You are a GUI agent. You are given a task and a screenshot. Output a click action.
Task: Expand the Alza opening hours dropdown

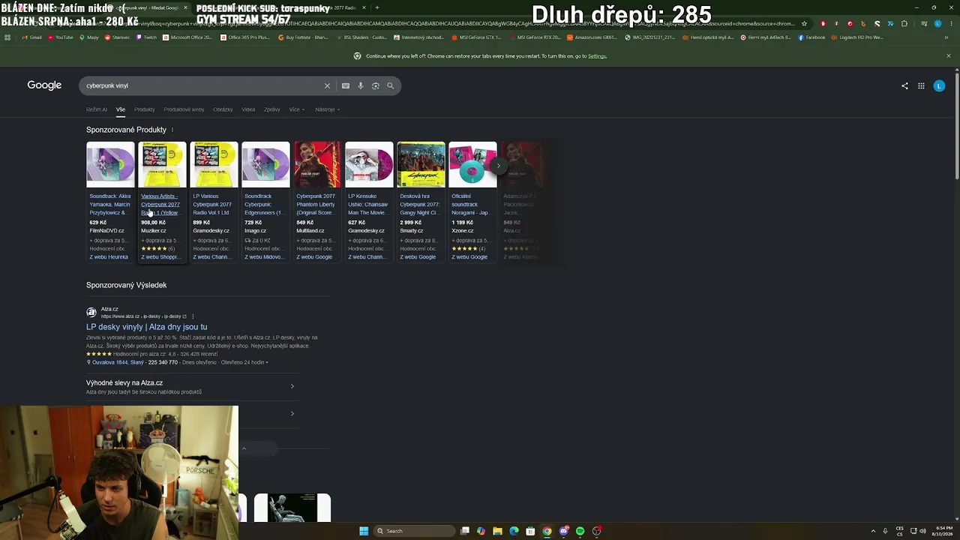(244, 362)
